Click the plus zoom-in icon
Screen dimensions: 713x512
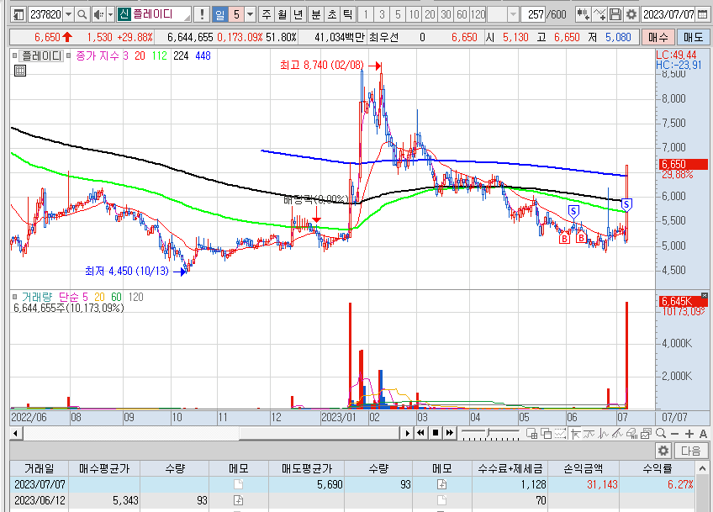pos(689,433)
